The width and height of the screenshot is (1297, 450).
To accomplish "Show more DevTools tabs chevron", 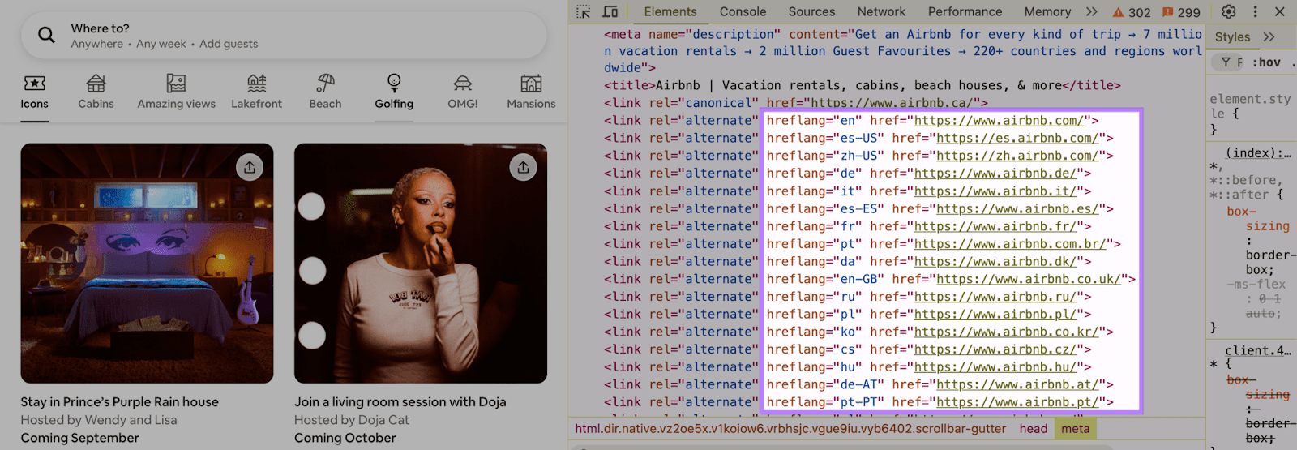I will coord(1092,11).
